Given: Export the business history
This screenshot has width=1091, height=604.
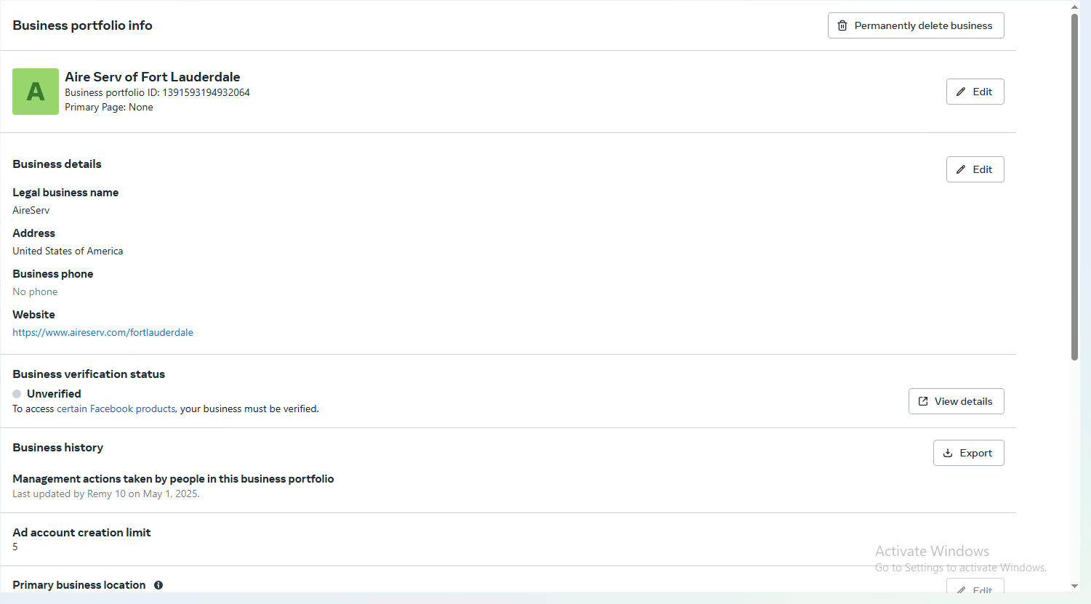Looking at the screenshot, I should (968, 453).
